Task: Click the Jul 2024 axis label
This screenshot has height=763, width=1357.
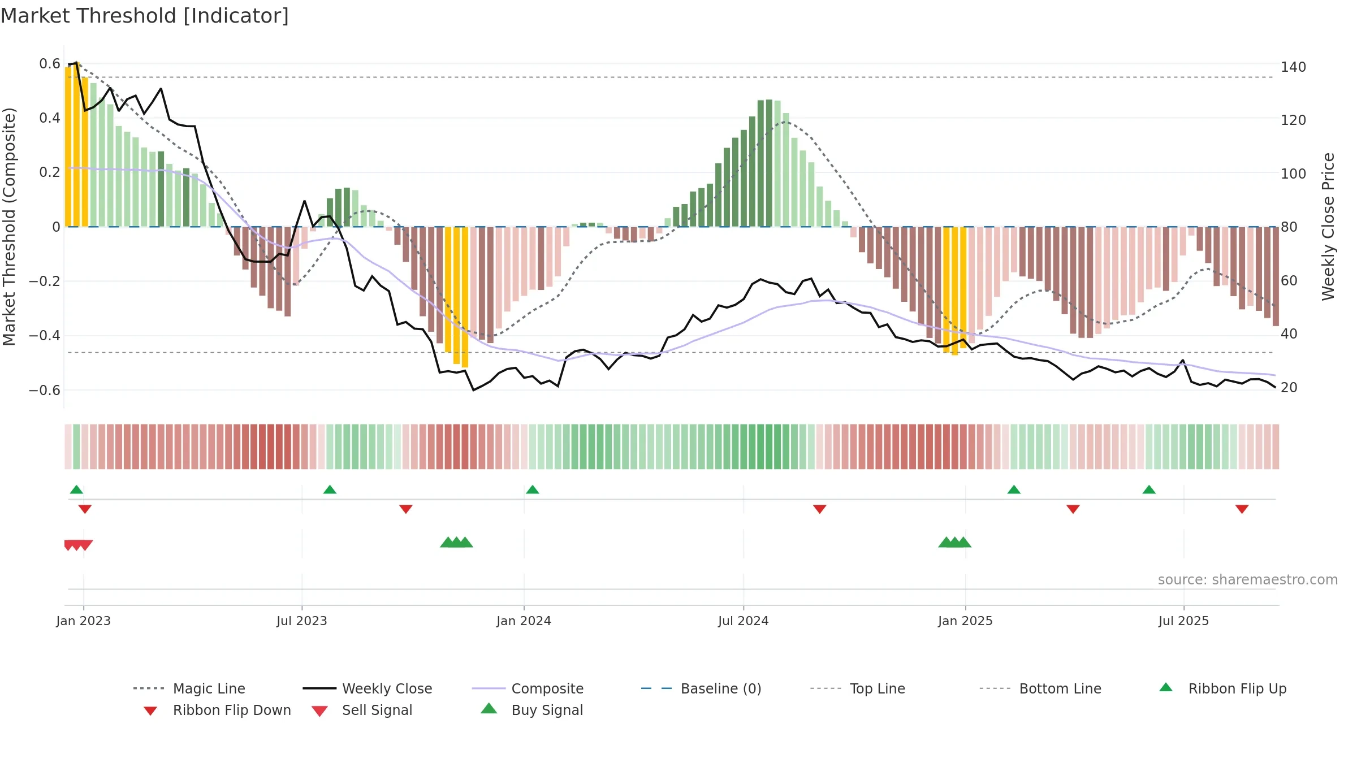Action: click(743, 621)
